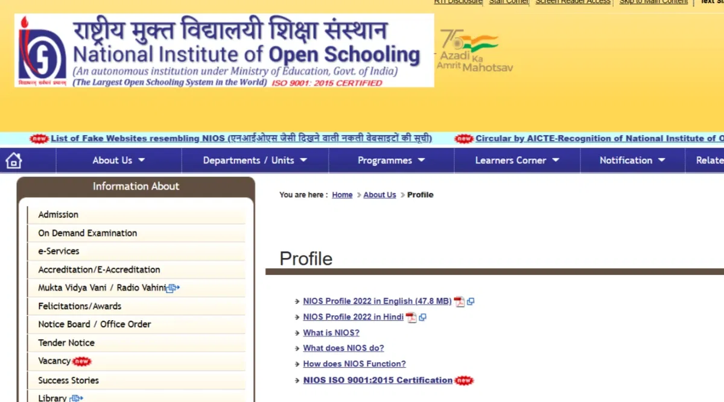Click PDF icon beside Hindi profile link

[x=411, y=317]
